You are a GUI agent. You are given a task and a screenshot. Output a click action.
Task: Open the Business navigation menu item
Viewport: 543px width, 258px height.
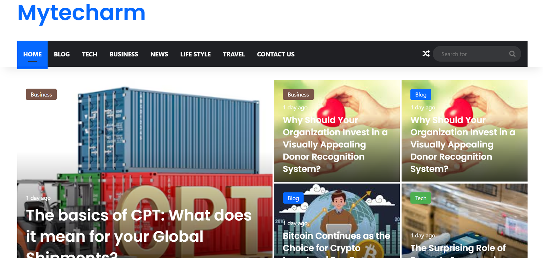tap(124, 54)
